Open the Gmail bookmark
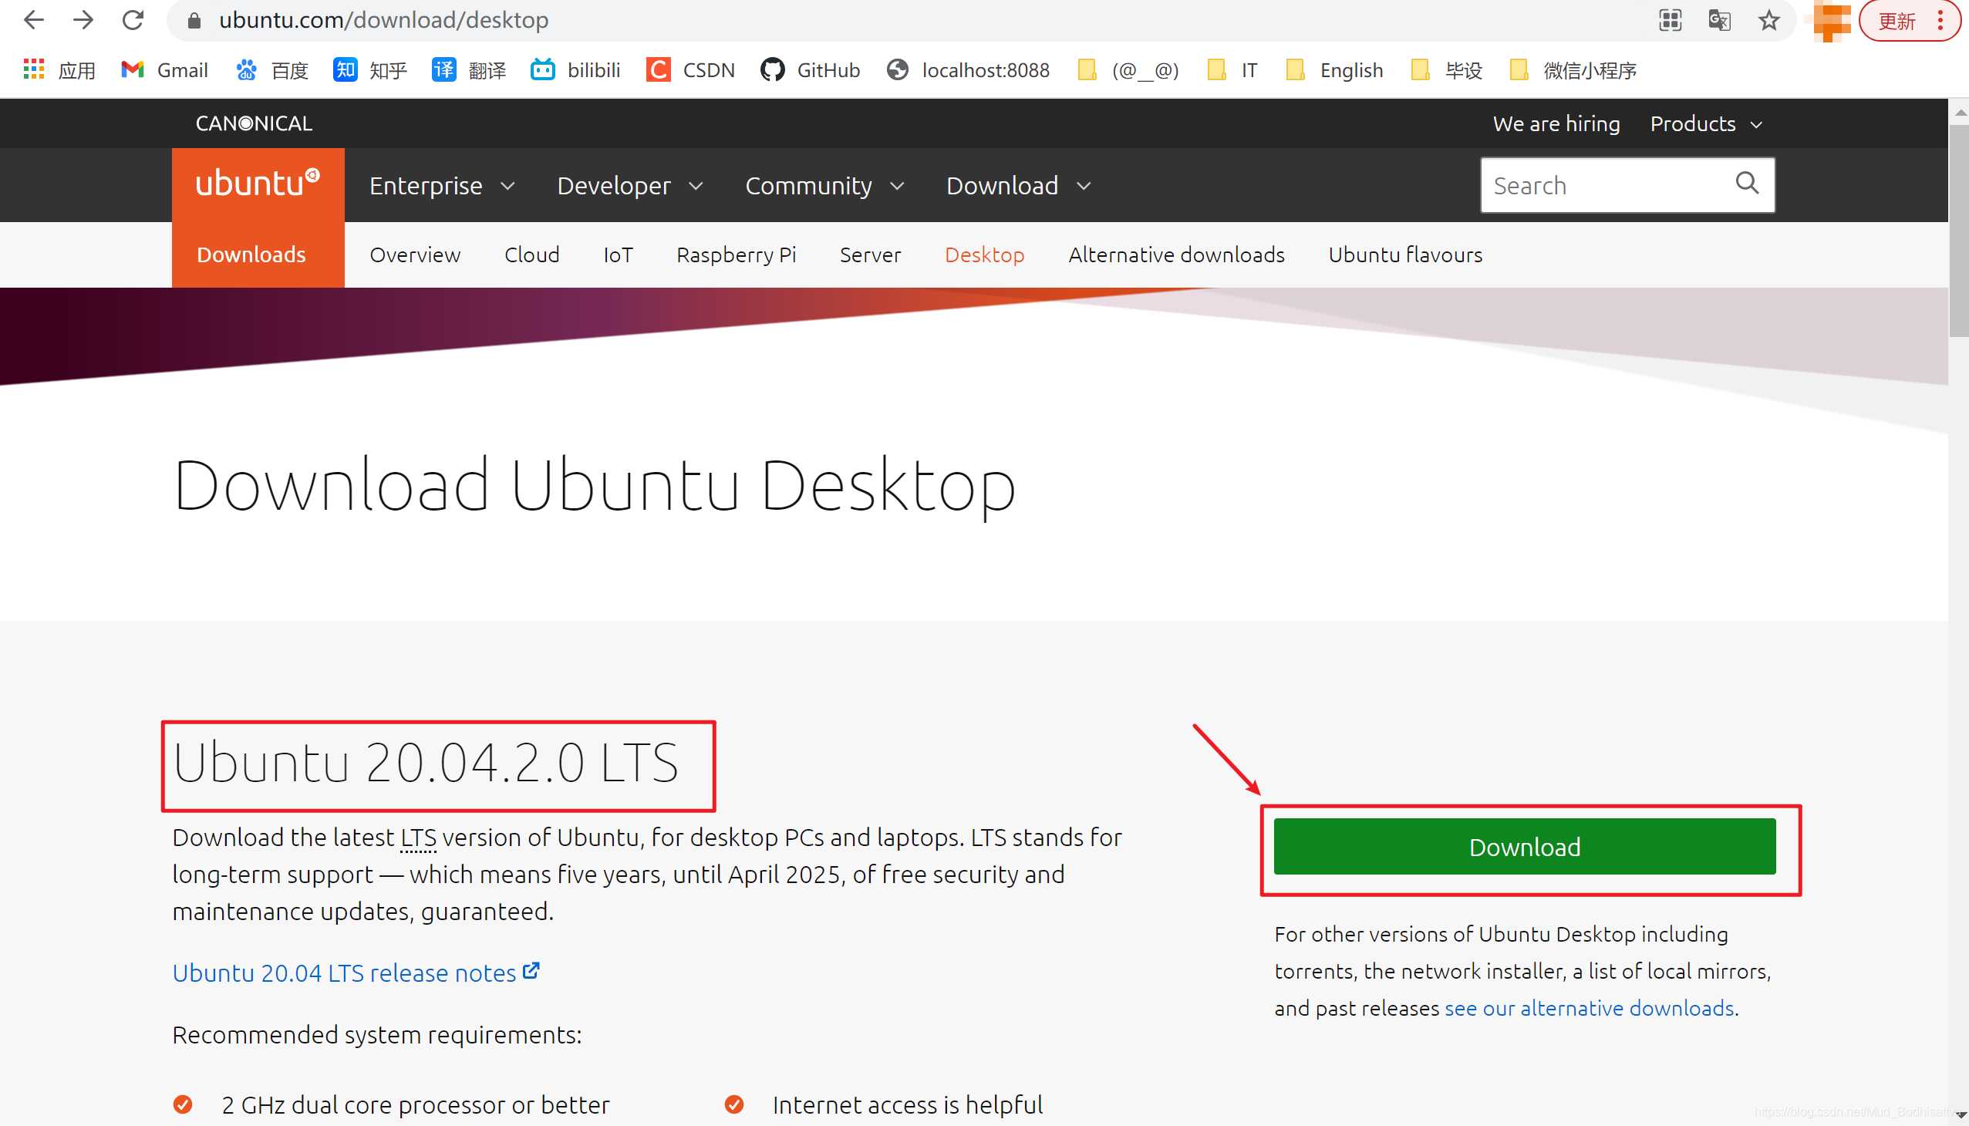This screenshot has height=1126, width=1969. click(165, 70)
